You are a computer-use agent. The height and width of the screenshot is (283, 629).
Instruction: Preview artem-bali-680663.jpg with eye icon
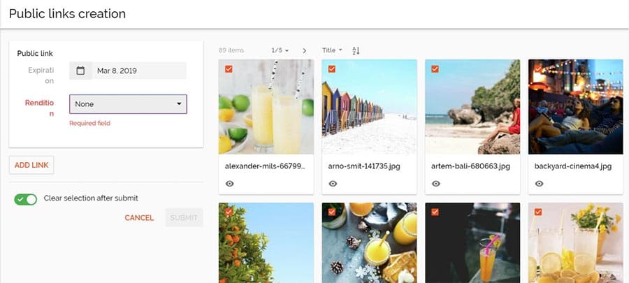pyautogui.click(x=436, y=184)
